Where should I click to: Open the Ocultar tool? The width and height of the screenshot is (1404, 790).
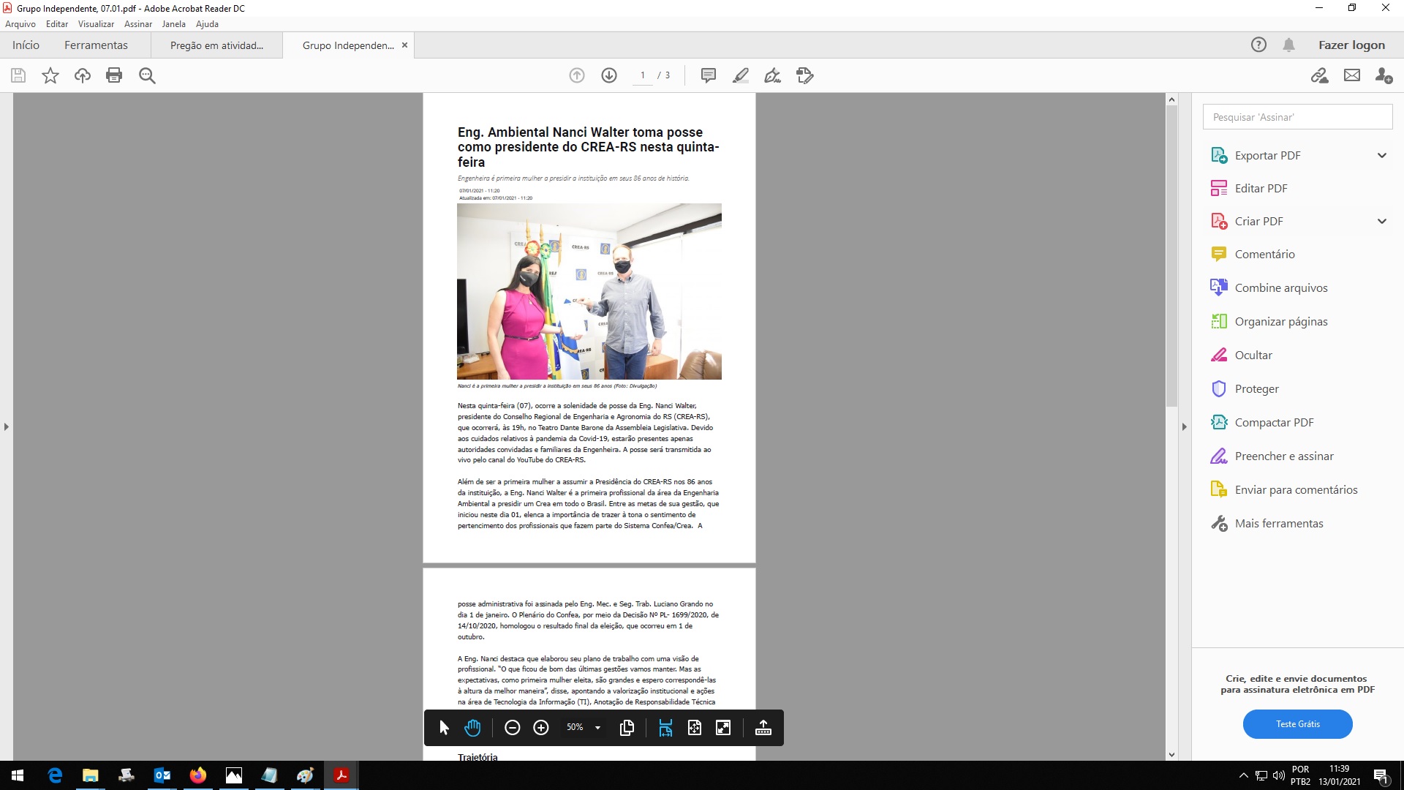pos(1253,355)
